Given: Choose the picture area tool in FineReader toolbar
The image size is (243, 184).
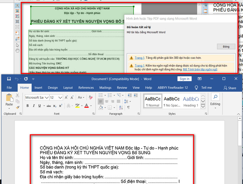Looking at the screenshot, I should 17,11.
